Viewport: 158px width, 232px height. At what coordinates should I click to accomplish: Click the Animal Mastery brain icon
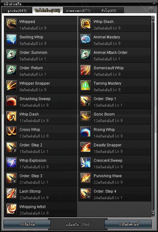85,39
